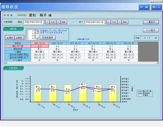Go to previous day for start date

(x=47, y=22)
